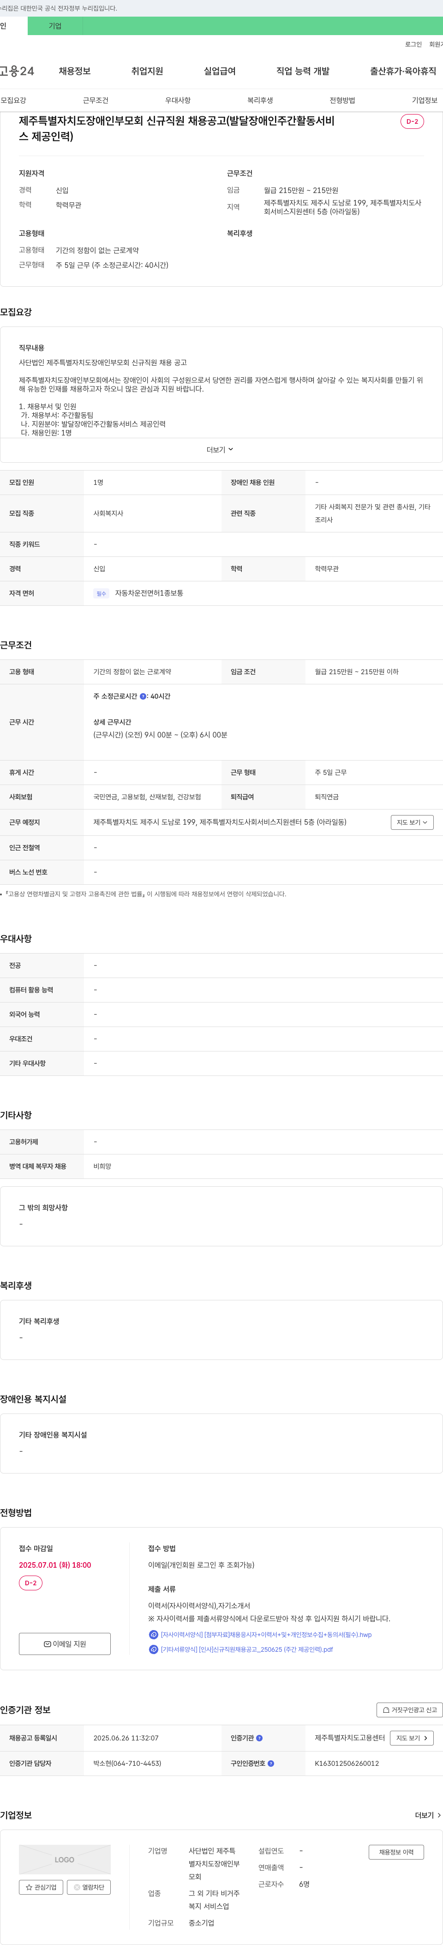443x1945 pixels.
Task: Open the .pdf attachment clip icon
Action: (153, 1650)
